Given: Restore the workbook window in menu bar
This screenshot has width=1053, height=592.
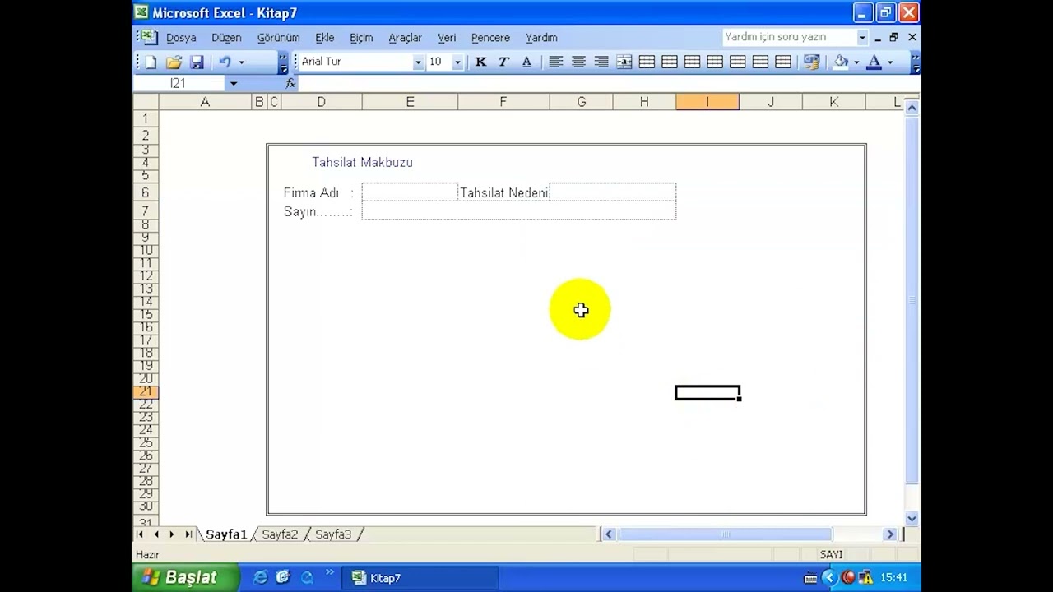Looking at the screenshot, I should click(x=893, y=37).
